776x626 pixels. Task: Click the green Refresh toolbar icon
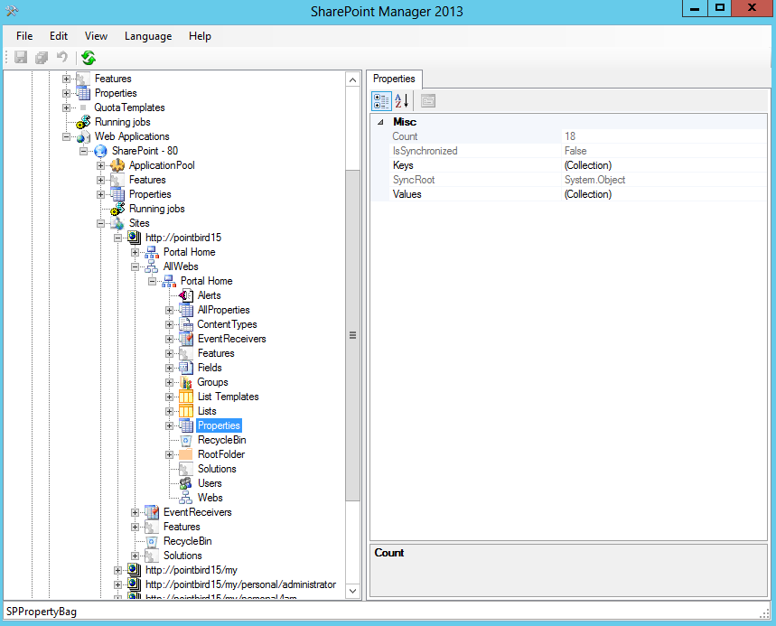(89, 58)
